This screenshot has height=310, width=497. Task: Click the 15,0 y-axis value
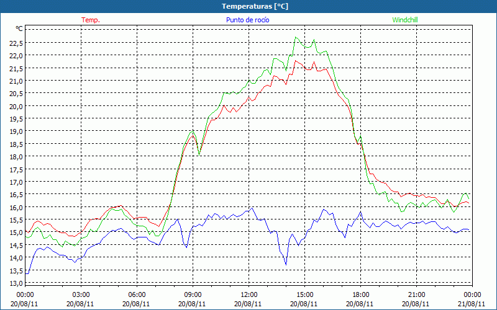click(x=16, y=232)
